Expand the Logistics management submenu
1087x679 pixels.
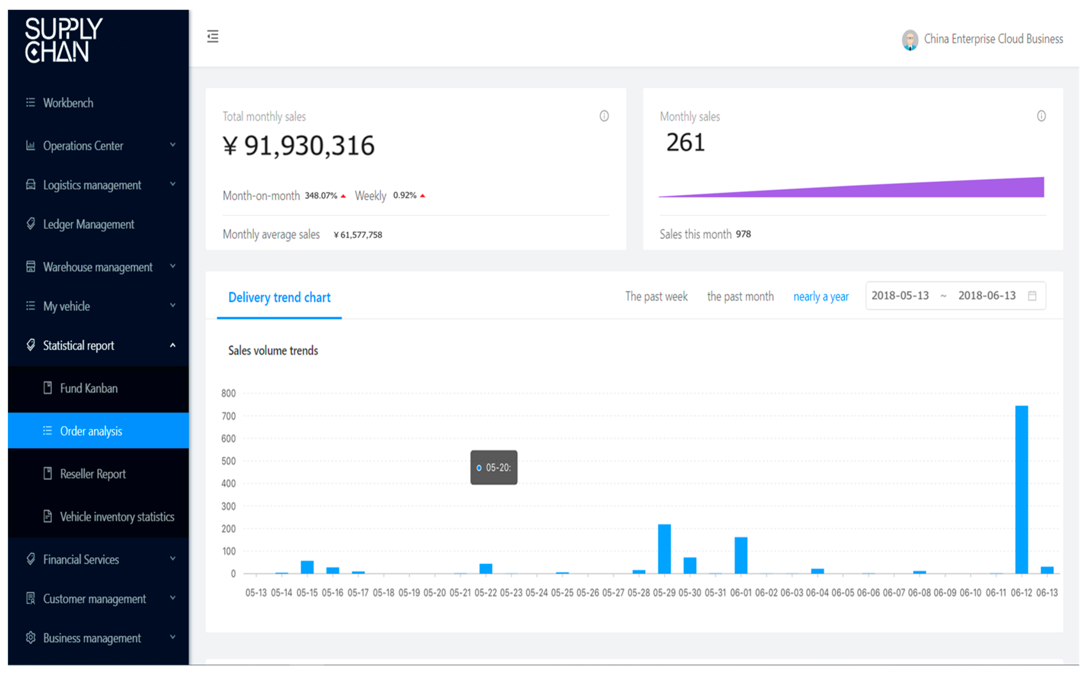point(172,184)
